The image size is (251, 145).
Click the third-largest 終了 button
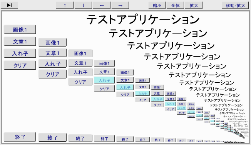[x=80, y=138]
